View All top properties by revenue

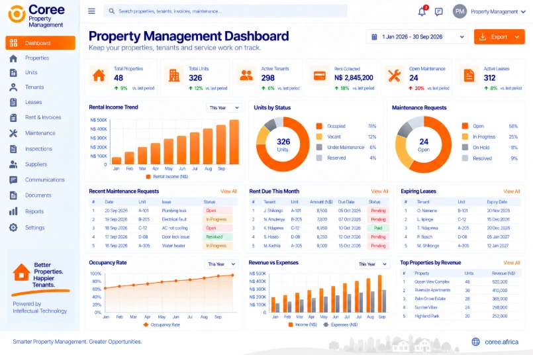pos(512,263)
